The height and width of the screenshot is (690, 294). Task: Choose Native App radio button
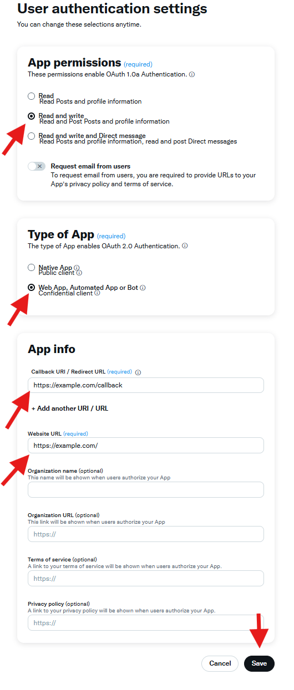point(32,268)
